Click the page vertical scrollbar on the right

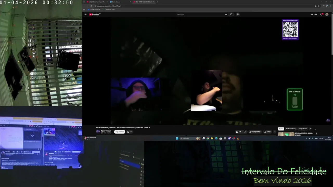(332, 34)
